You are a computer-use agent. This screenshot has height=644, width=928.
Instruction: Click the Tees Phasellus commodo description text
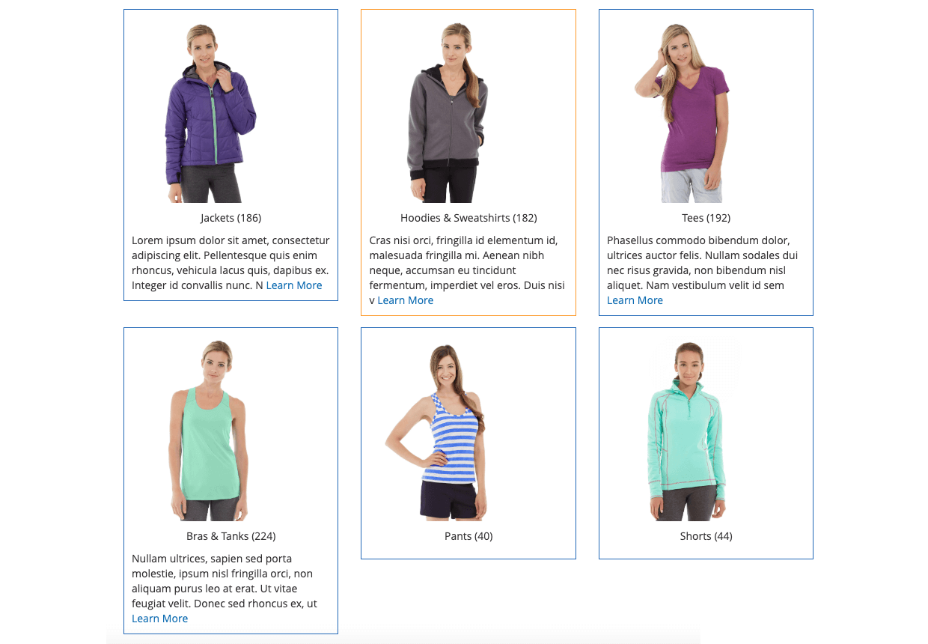(x=703, y=263)
